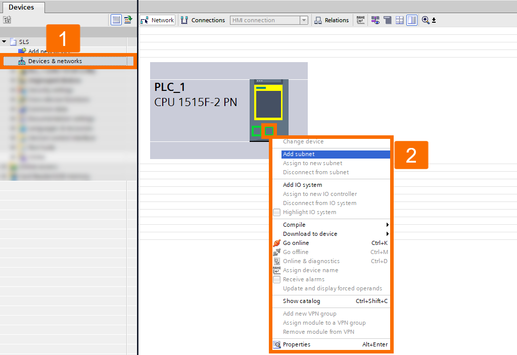The height and width of the screenshot is (355, 517).
Task: Open Download to device submenu
Action: coord(331,234)
